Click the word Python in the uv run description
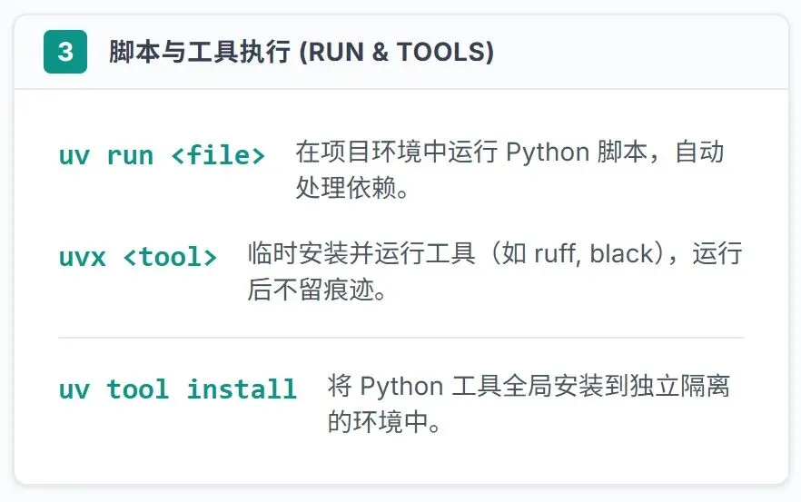This screenshot has width=801, height=502. coord(547,152)
